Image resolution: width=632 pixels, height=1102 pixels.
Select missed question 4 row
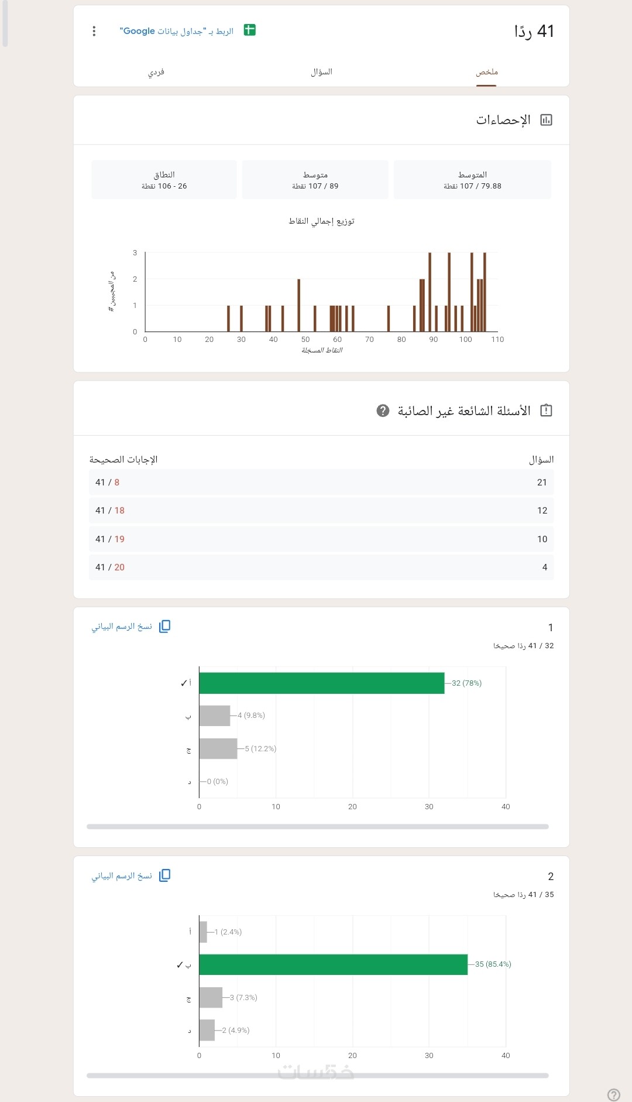[321, 567]
